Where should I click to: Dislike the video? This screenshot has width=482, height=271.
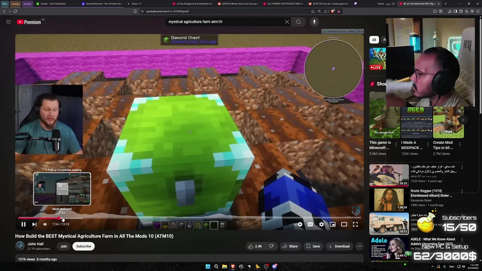271,246
